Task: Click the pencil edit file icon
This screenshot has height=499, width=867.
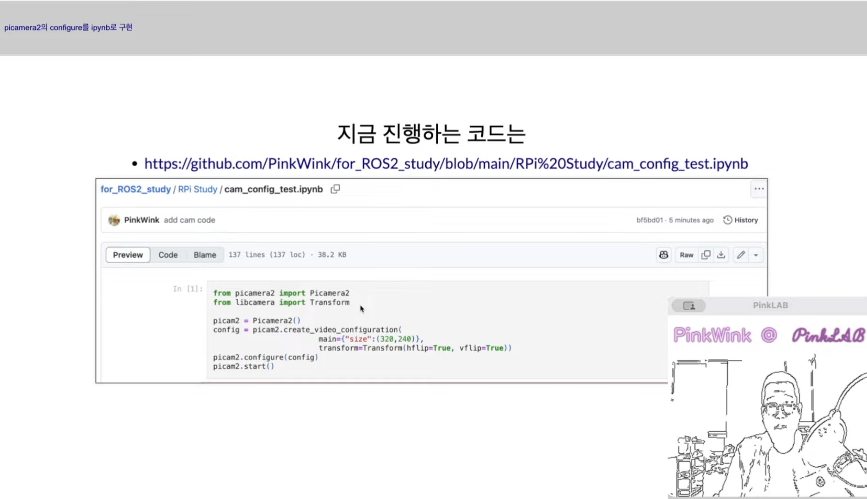Action: [741, 255]
